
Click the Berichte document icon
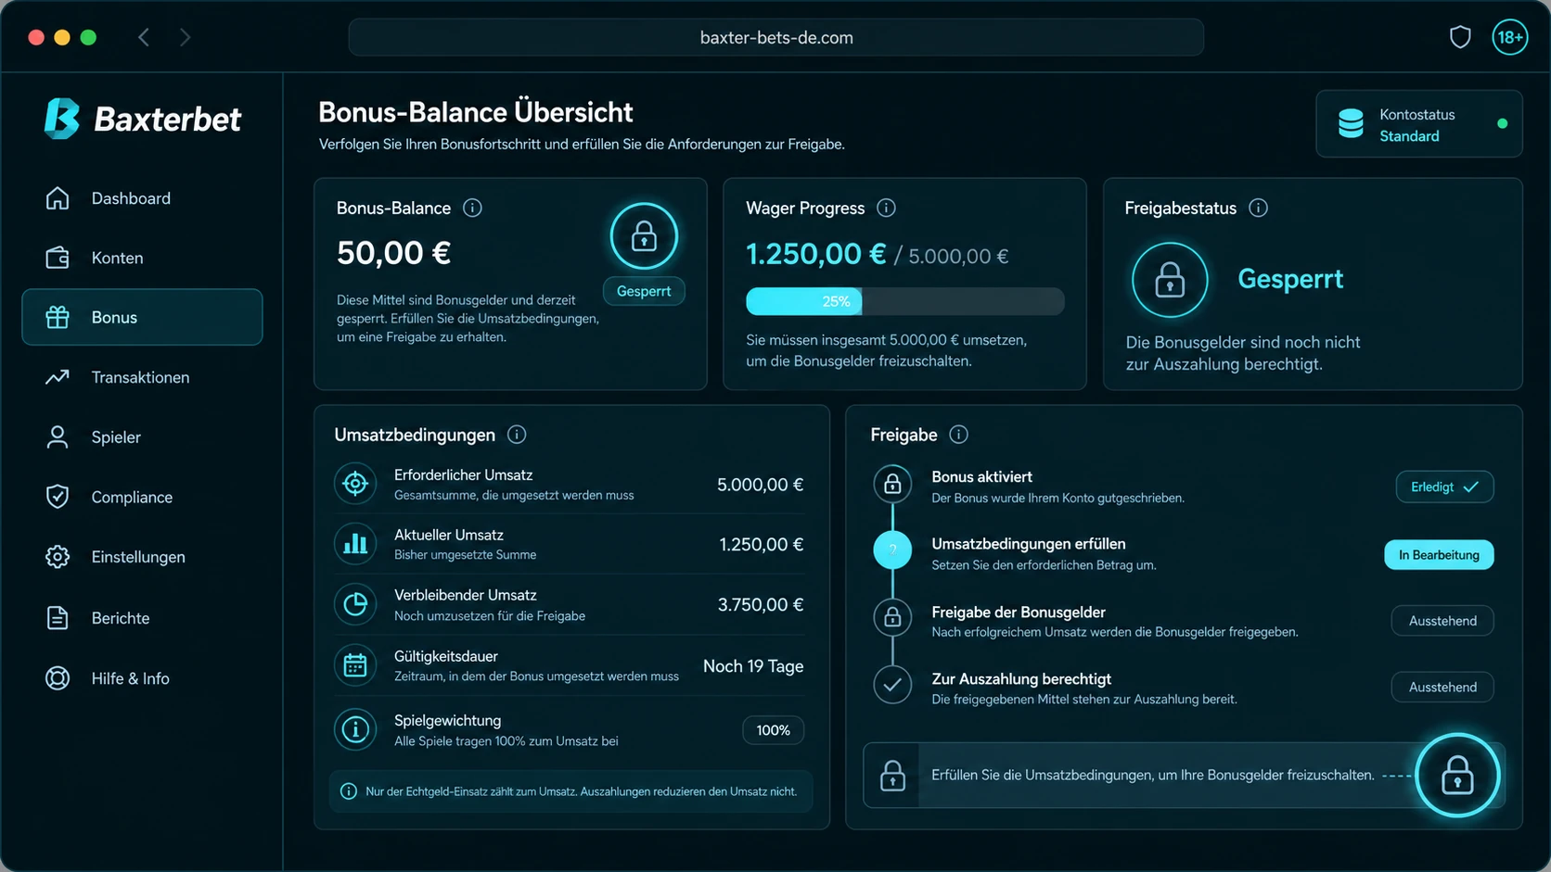58,618
